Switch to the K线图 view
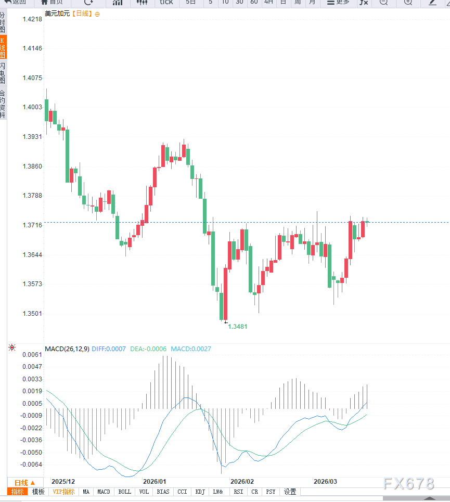The height and width of the screenshot is (502, 450). tap(3, 44)
